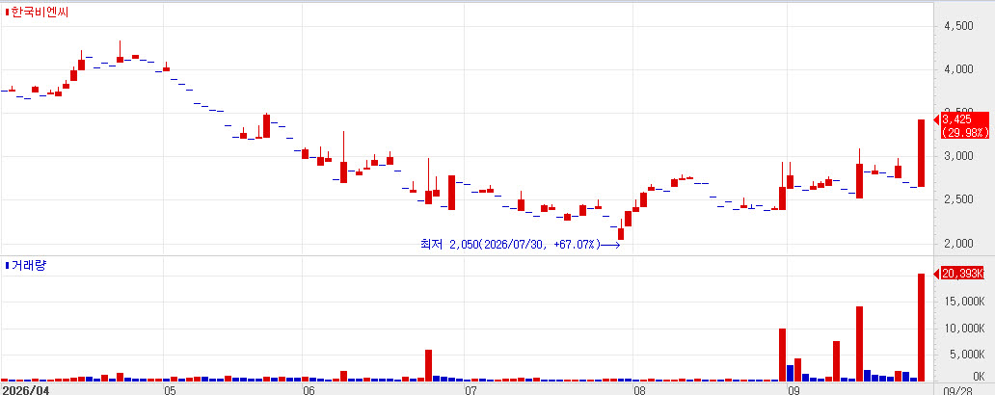Select the 20,393K volume value tag
The image size is (995, 395).
(x=962, y=274)
